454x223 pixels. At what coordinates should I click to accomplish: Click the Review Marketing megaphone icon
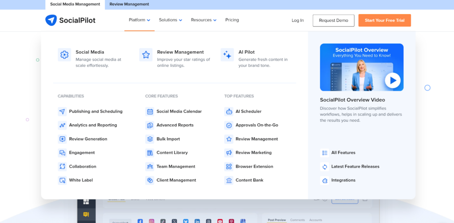[229, 153]
